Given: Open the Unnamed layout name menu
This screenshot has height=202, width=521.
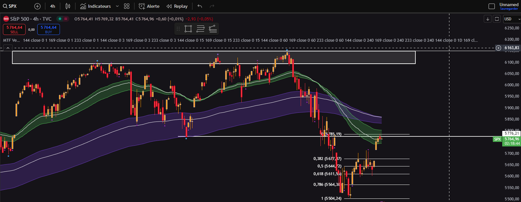Looking at the screenshot, I should 509,4.
